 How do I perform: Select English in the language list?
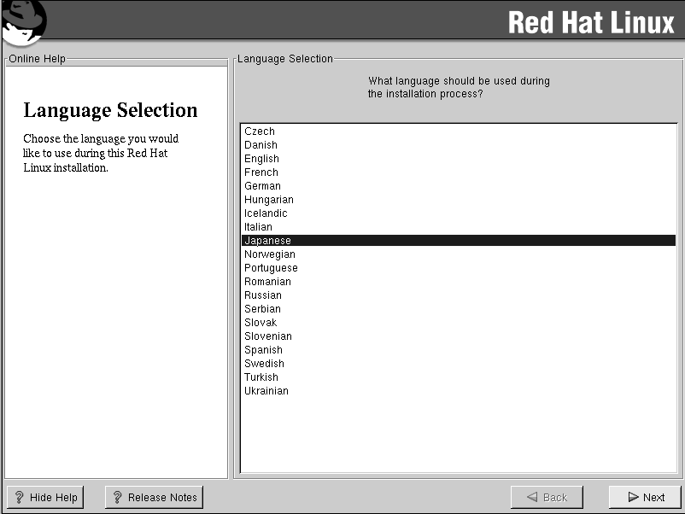click(x=261, y=159)
